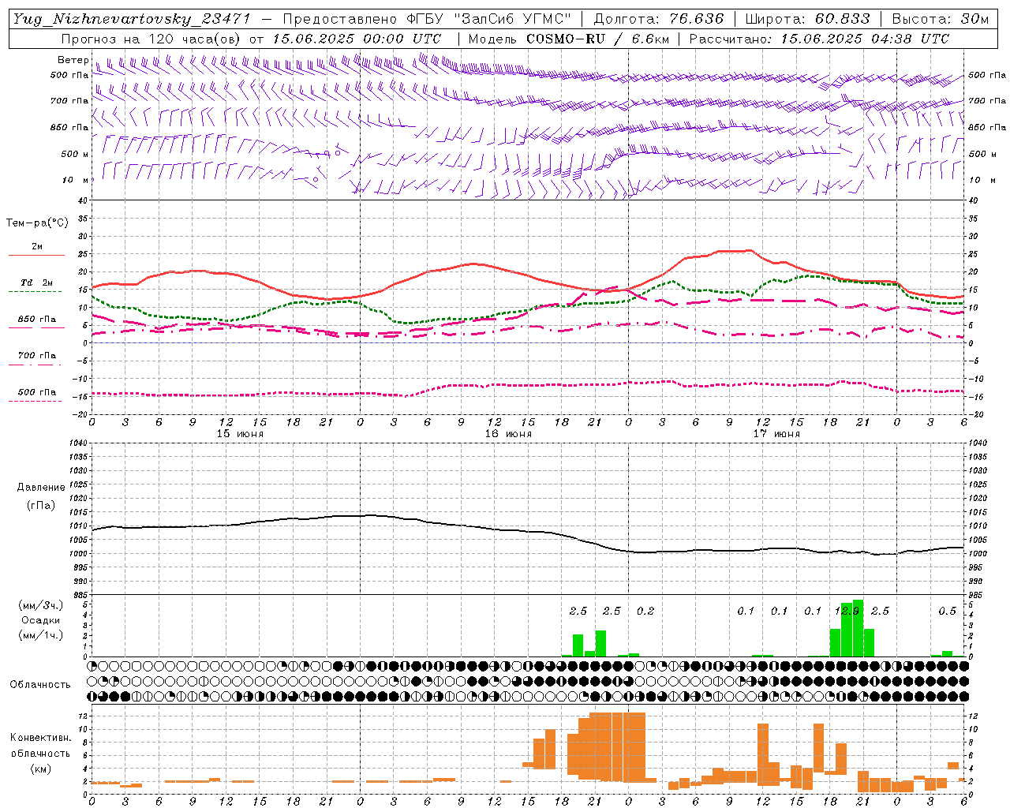Click the Давление pressure panel label

(41, 488)
